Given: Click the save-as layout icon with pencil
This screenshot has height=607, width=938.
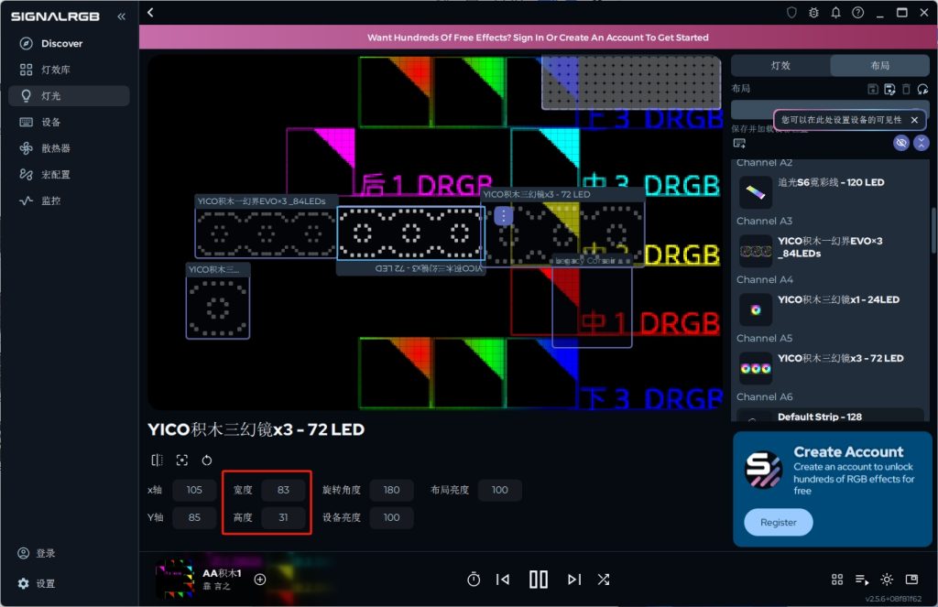Looking at the screenshot, I should tap(889, 89).
